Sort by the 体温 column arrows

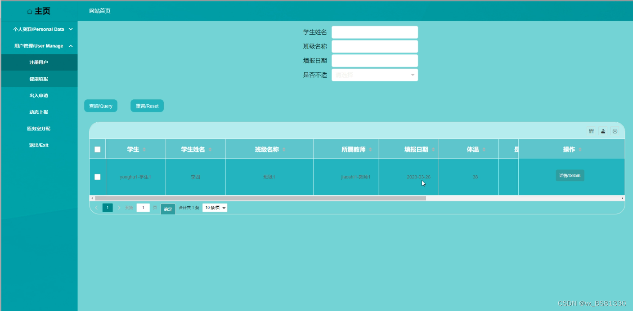(x=484, y=150)
